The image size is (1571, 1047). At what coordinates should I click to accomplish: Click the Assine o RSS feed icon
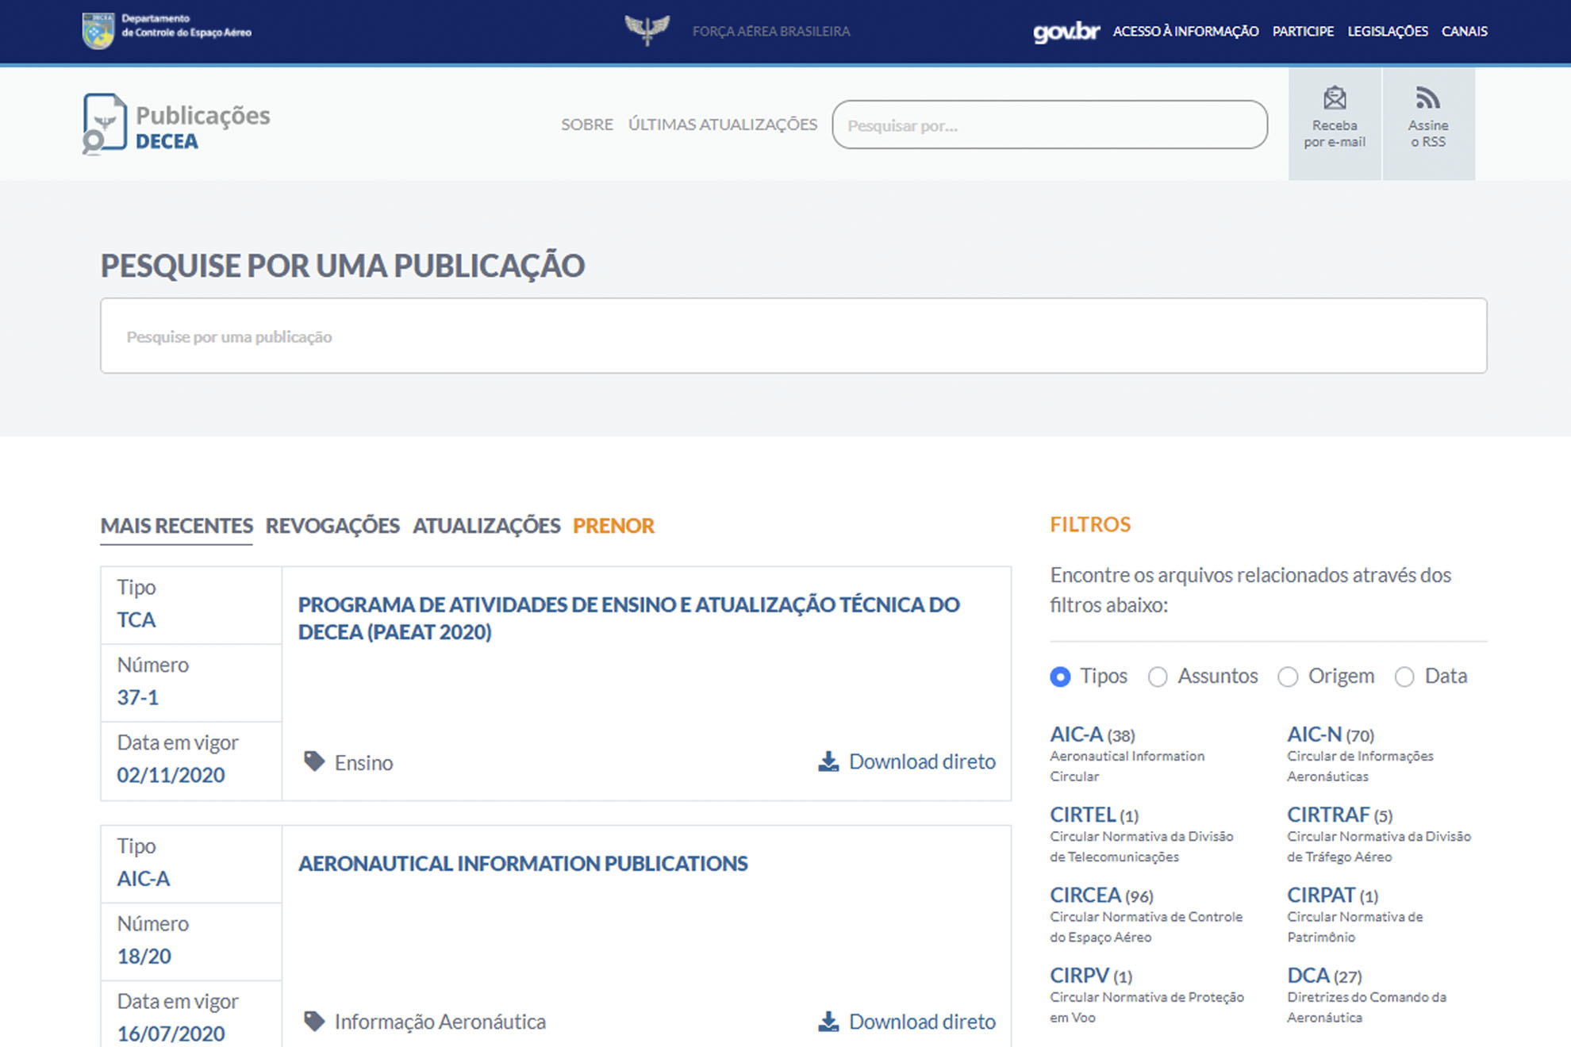tap(1429, 97)
